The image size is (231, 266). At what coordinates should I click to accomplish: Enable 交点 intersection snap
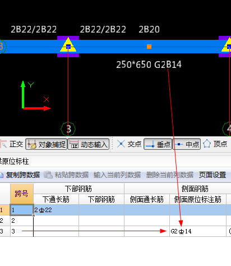(x=129, y=144)
